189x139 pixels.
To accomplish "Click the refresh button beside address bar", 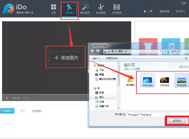I will coord(165,52).
